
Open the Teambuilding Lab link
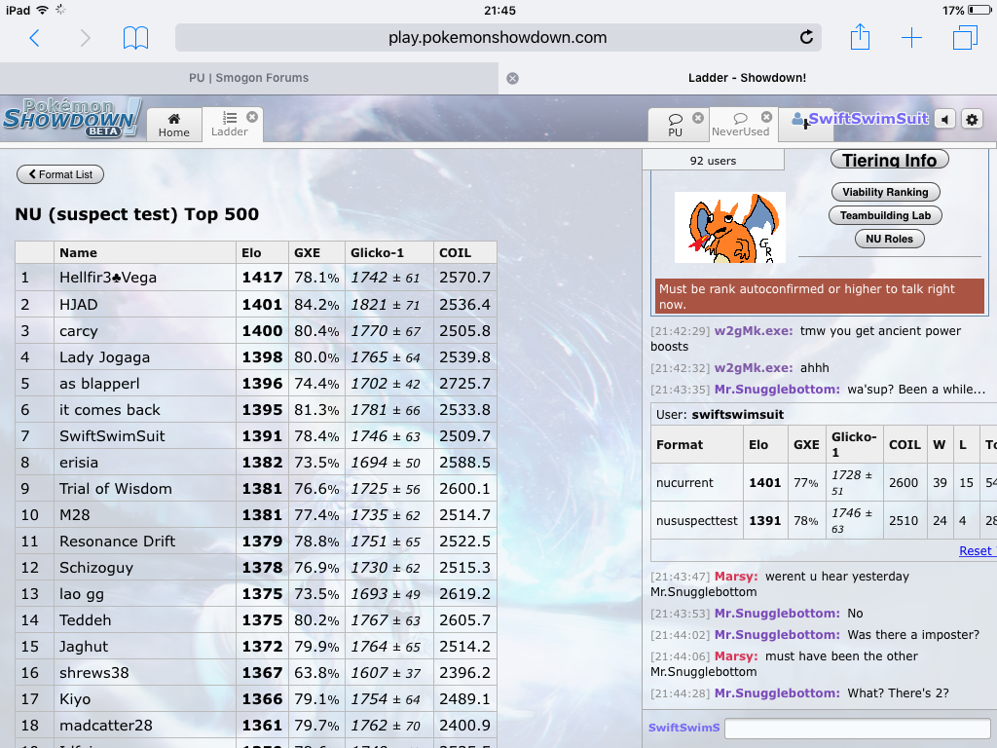click(x=885, y=215)
